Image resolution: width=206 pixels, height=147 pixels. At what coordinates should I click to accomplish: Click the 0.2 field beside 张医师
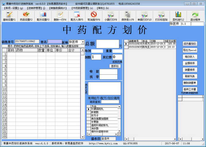coord(186,24)
